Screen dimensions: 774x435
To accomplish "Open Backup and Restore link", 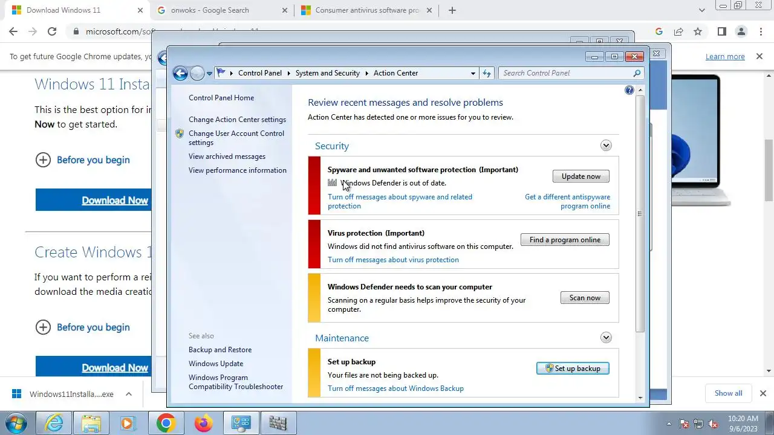I will pyautogui.click(x=220, y=350).
